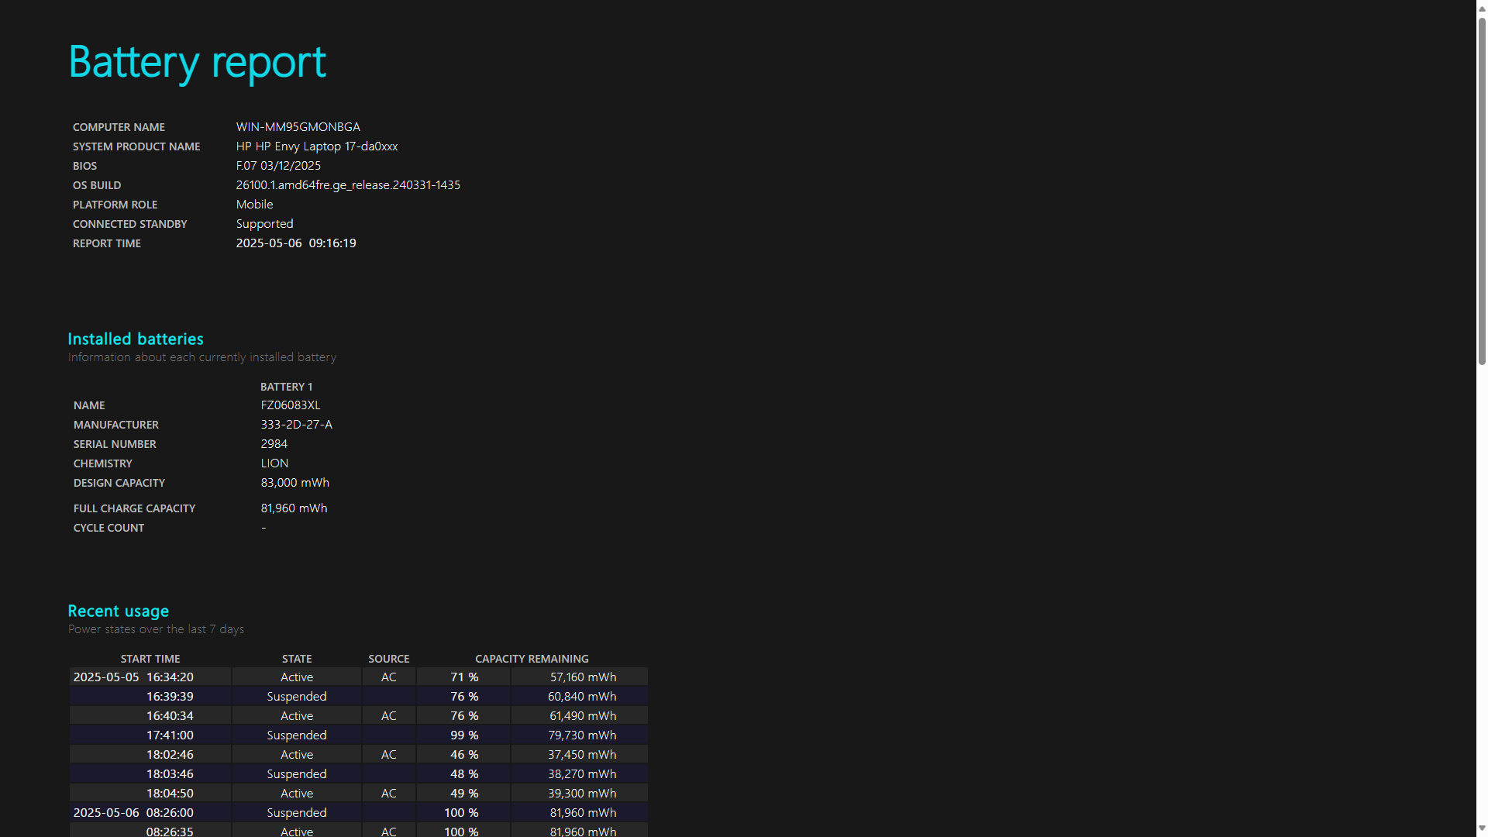Click chemistry value LION
Image resolution: width=1488 pixels, height=837 pixels.
274,463
